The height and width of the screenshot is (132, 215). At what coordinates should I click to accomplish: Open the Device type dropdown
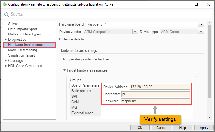coord(201,32)
